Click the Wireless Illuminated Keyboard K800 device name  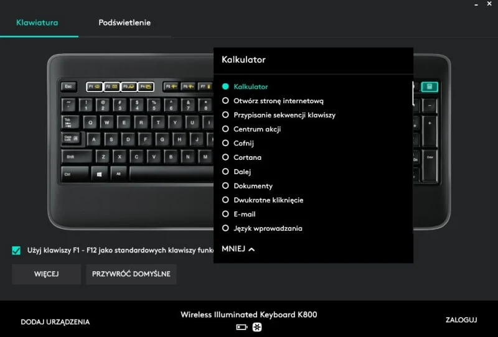[x=248, y=315]
